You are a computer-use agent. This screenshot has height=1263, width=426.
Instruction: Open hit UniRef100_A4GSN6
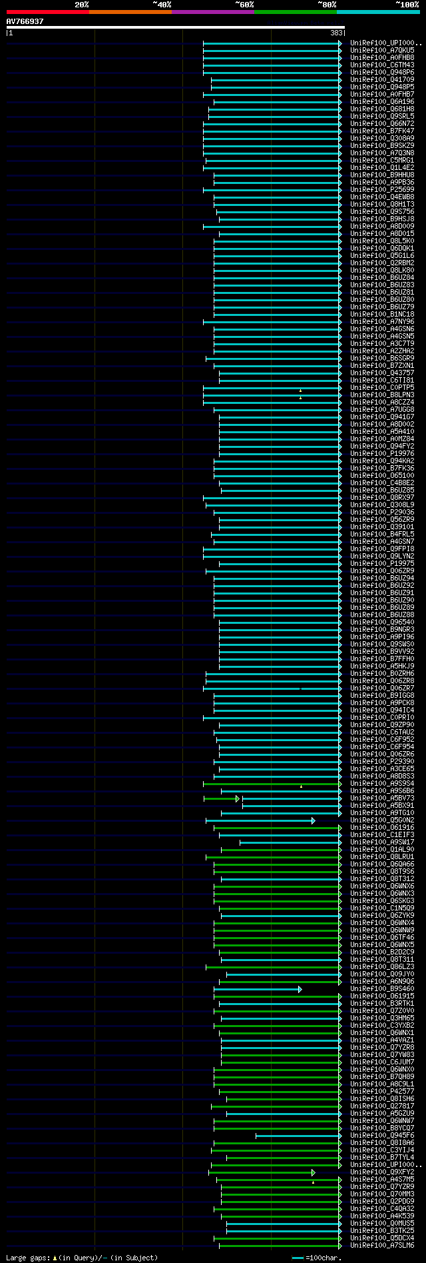(x=382, y=329)
